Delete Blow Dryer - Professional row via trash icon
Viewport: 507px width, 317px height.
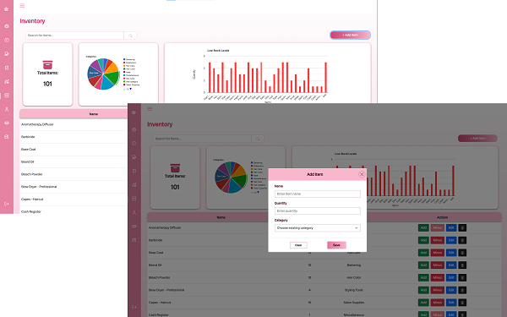[462, 290]
